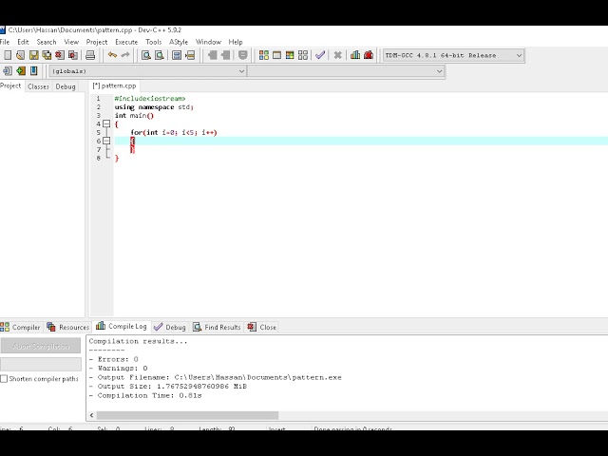The image size is (608, 456).
Task: Switch to the Project side tab
Action: coord(10,85)
